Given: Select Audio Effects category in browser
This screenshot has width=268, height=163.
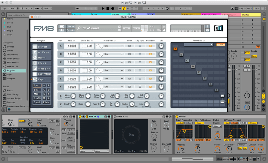Looking at the screenshot, I should click(x=13, y=59).
